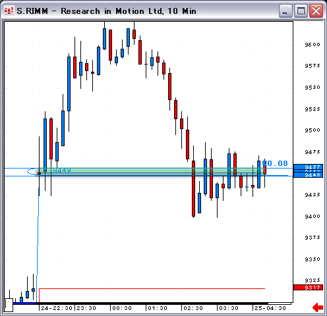The image size is (327, 316).
Task: Click the white box at the time axis start
Action: 9,305
